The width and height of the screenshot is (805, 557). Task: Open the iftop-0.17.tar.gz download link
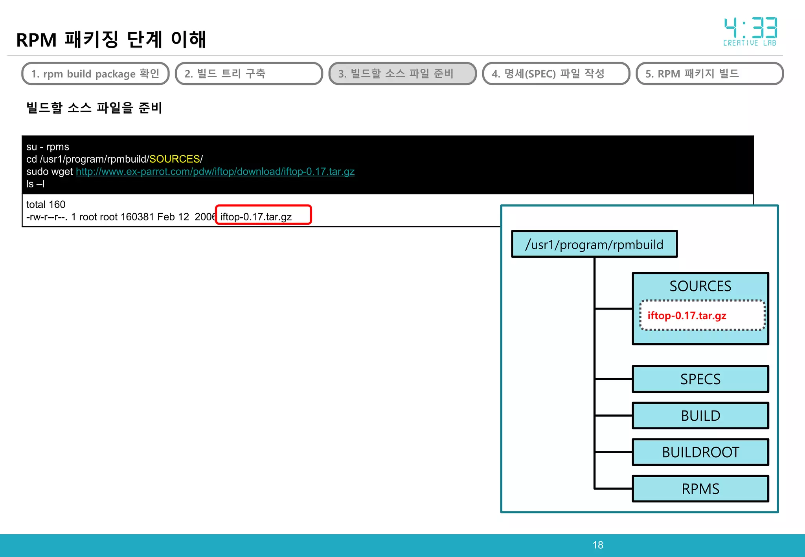coord(215,172)
